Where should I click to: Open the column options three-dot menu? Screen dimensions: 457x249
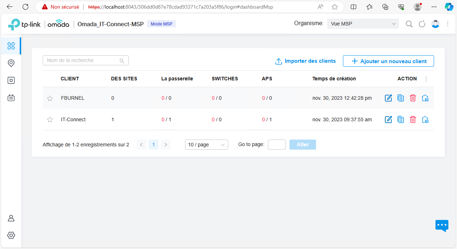(x=426, y=79)
